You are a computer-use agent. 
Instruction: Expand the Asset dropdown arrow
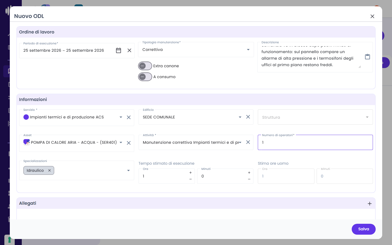click(x=121, y=142)
